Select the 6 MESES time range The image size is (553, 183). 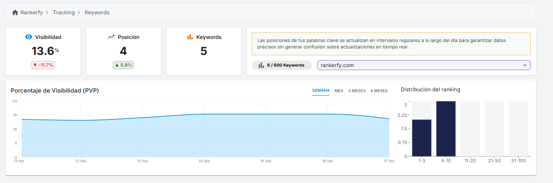379,91
